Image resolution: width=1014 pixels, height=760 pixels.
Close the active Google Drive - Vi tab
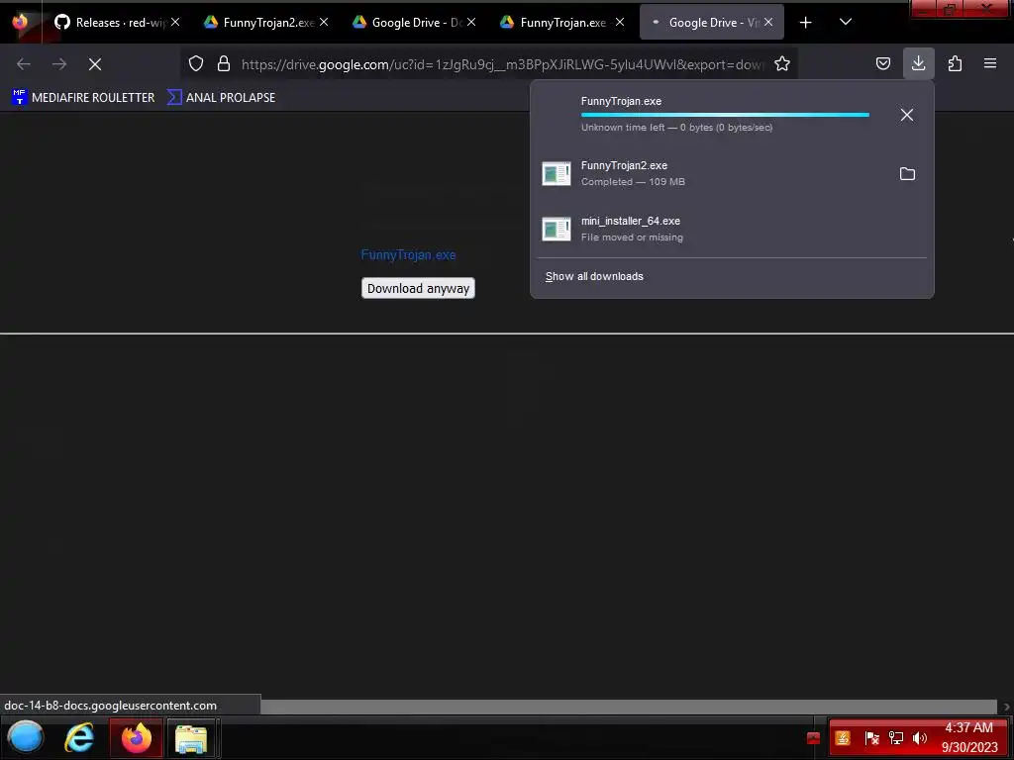tap(768, 22)
